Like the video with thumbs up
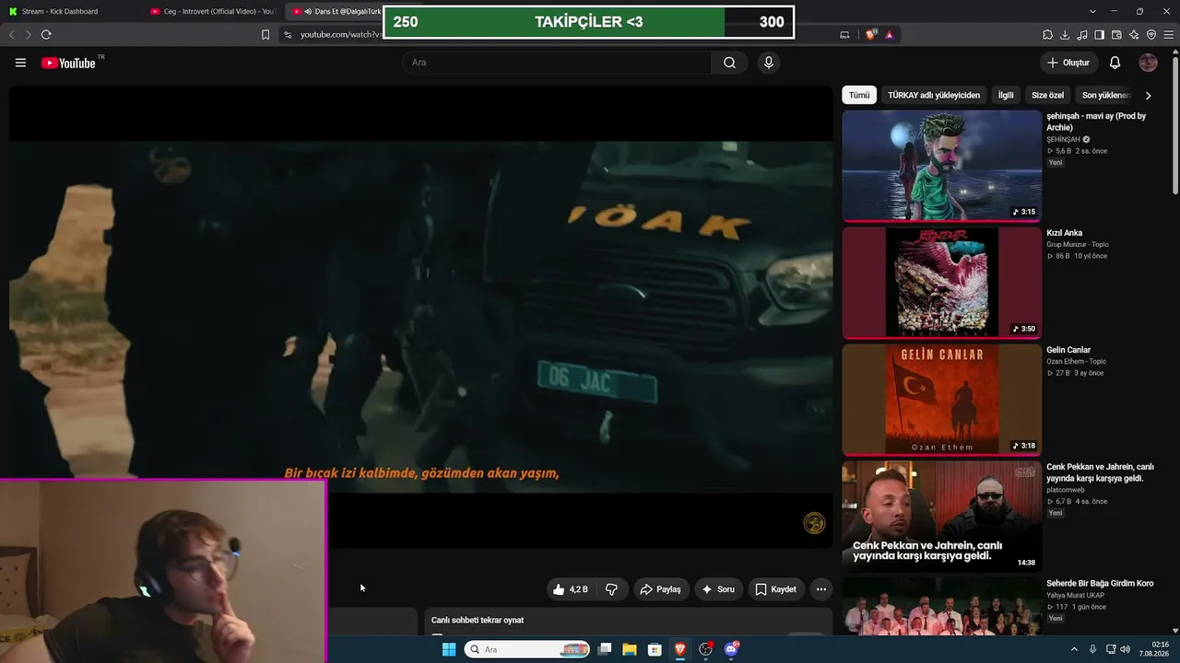 point(571,589)
